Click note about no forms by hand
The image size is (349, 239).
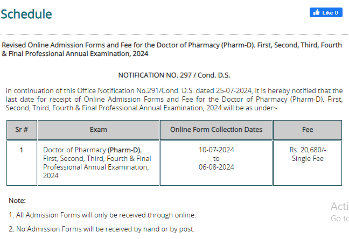102,229
